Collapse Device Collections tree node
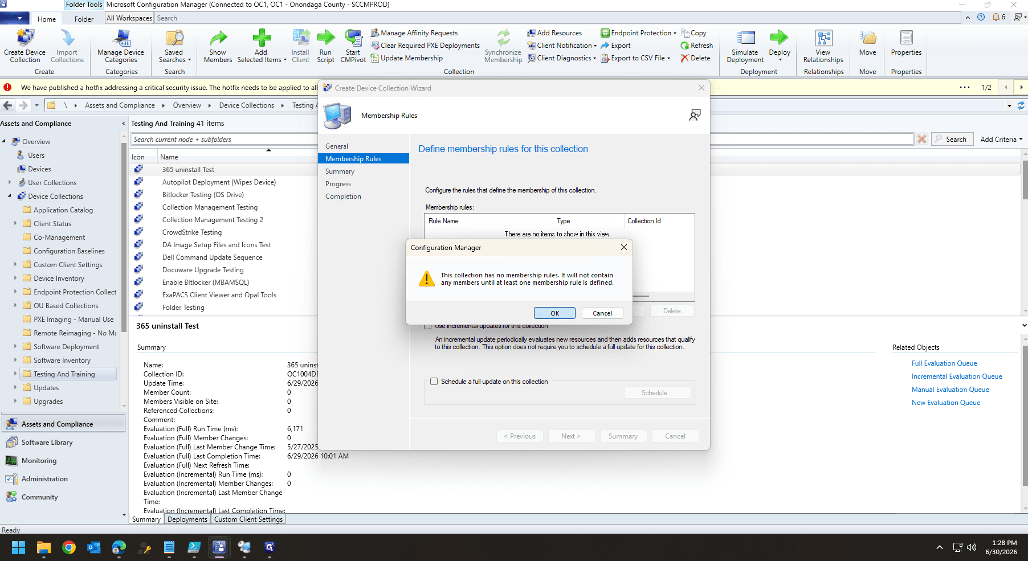This screenshot has height=561, width=1028. 10,196
